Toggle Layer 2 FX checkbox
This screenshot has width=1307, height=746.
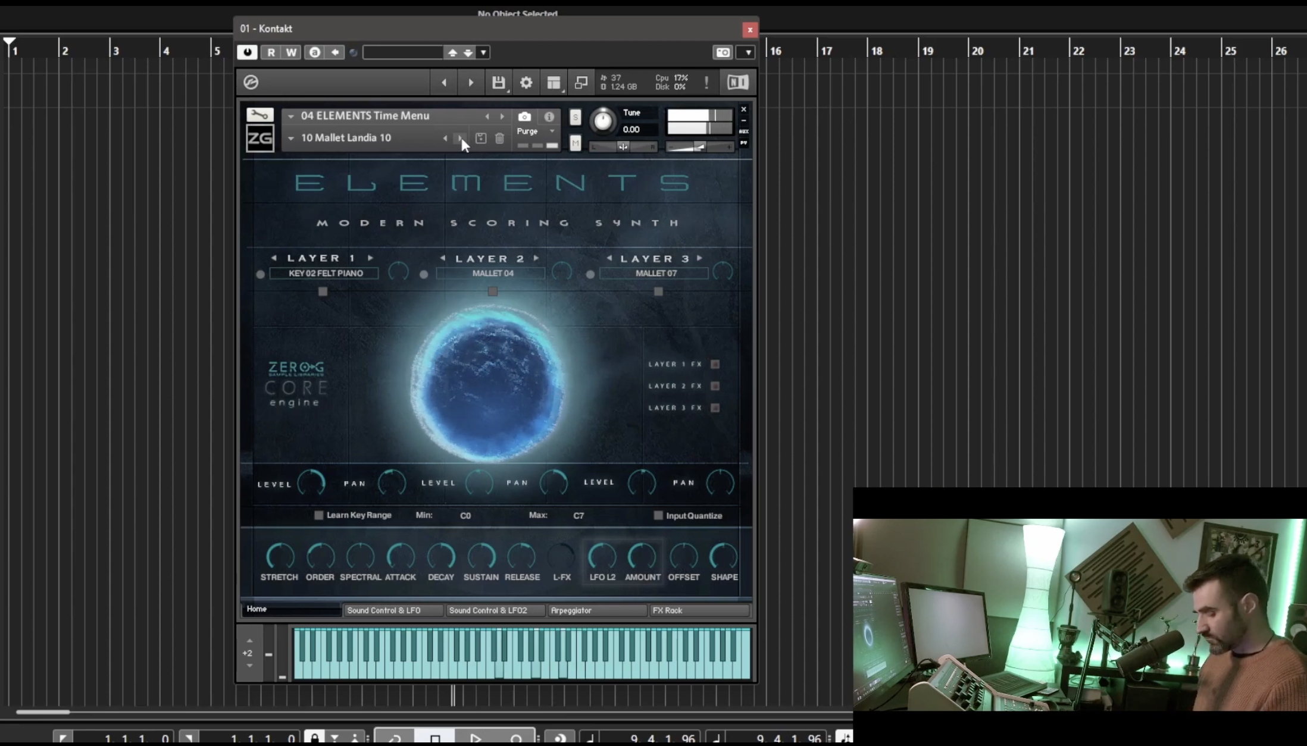pos(715,386)
